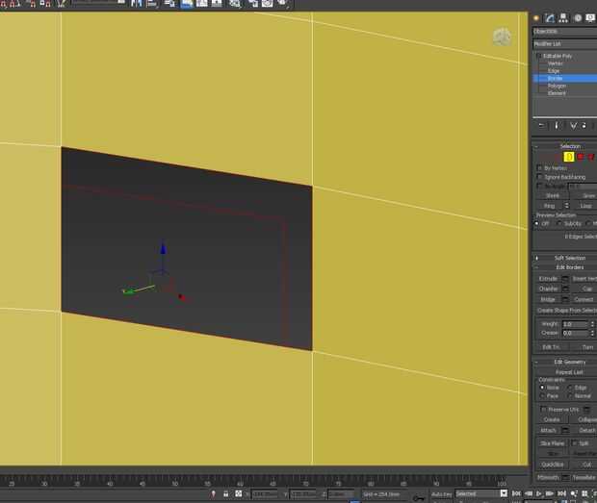This screenshot has height=503, width=597.
Task: Open the Modify command panel tab
Action: click(550, 18)
